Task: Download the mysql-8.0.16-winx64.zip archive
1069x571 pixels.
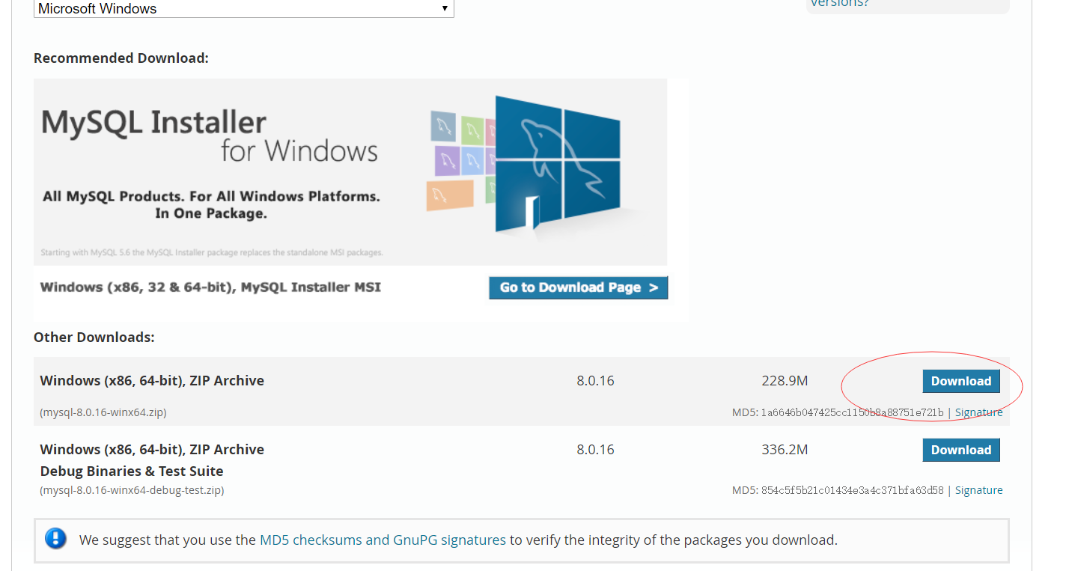Action: click(x=960, y=381)
